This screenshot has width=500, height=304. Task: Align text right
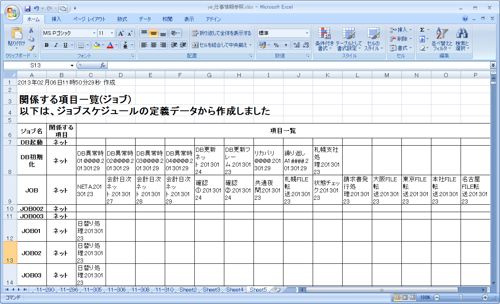coord(163,45)
